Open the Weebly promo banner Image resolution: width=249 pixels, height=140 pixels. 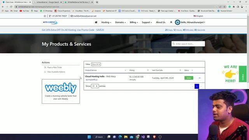click(x=61, y=91)
